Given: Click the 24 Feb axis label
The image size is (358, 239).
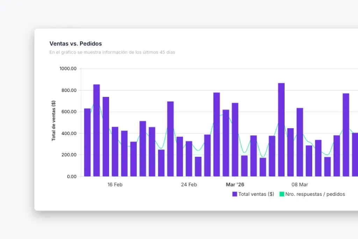Looking at the screenshot, I should 189,184.
